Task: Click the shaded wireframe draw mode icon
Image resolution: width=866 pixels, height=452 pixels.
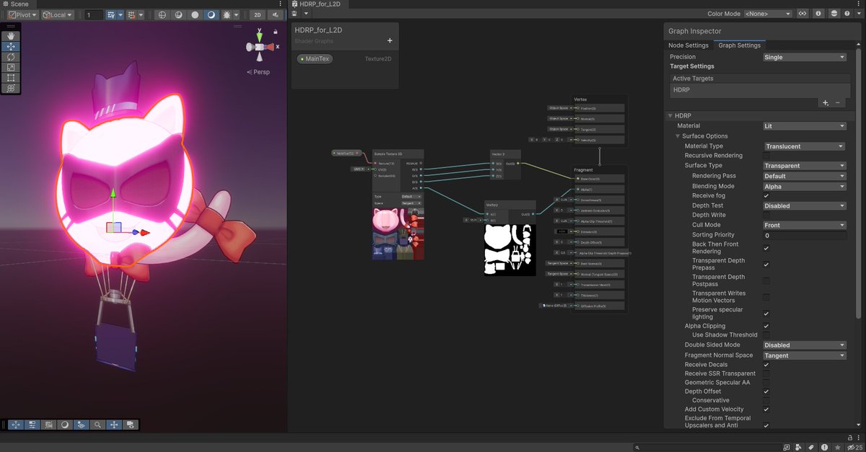Action: pos(178,14)
